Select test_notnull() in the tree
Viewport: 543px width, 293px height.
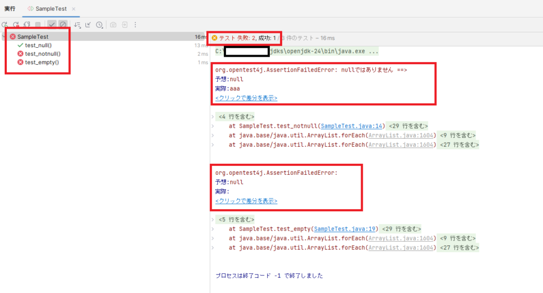(x=42, y=54)
